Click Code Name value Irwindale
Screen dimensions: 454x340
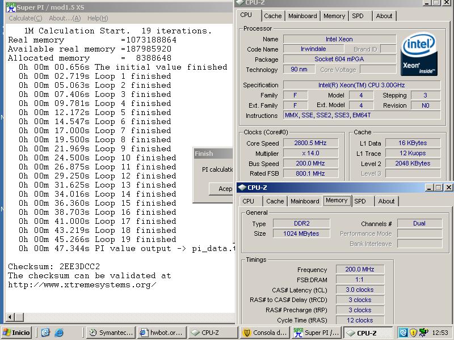click(313, 49)
